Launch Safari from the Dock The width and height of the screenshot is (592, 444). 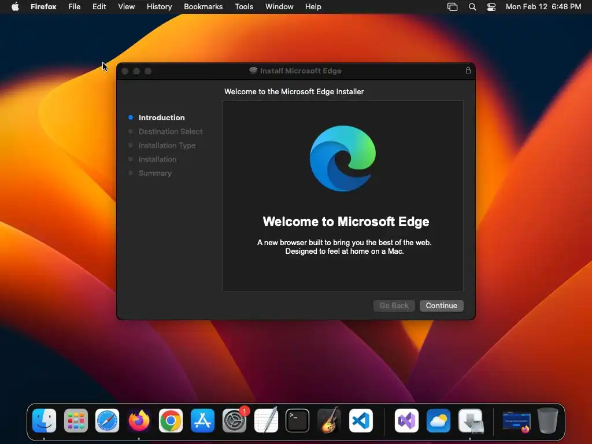point(107,420)
